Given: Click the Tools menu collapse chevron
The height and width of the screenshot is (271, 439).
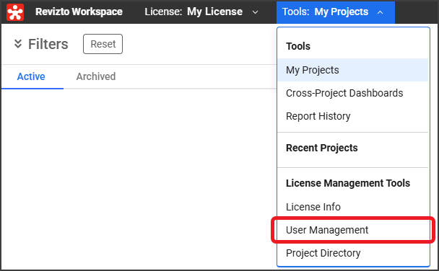Looking at the screenshot, I should pos(380,12).
